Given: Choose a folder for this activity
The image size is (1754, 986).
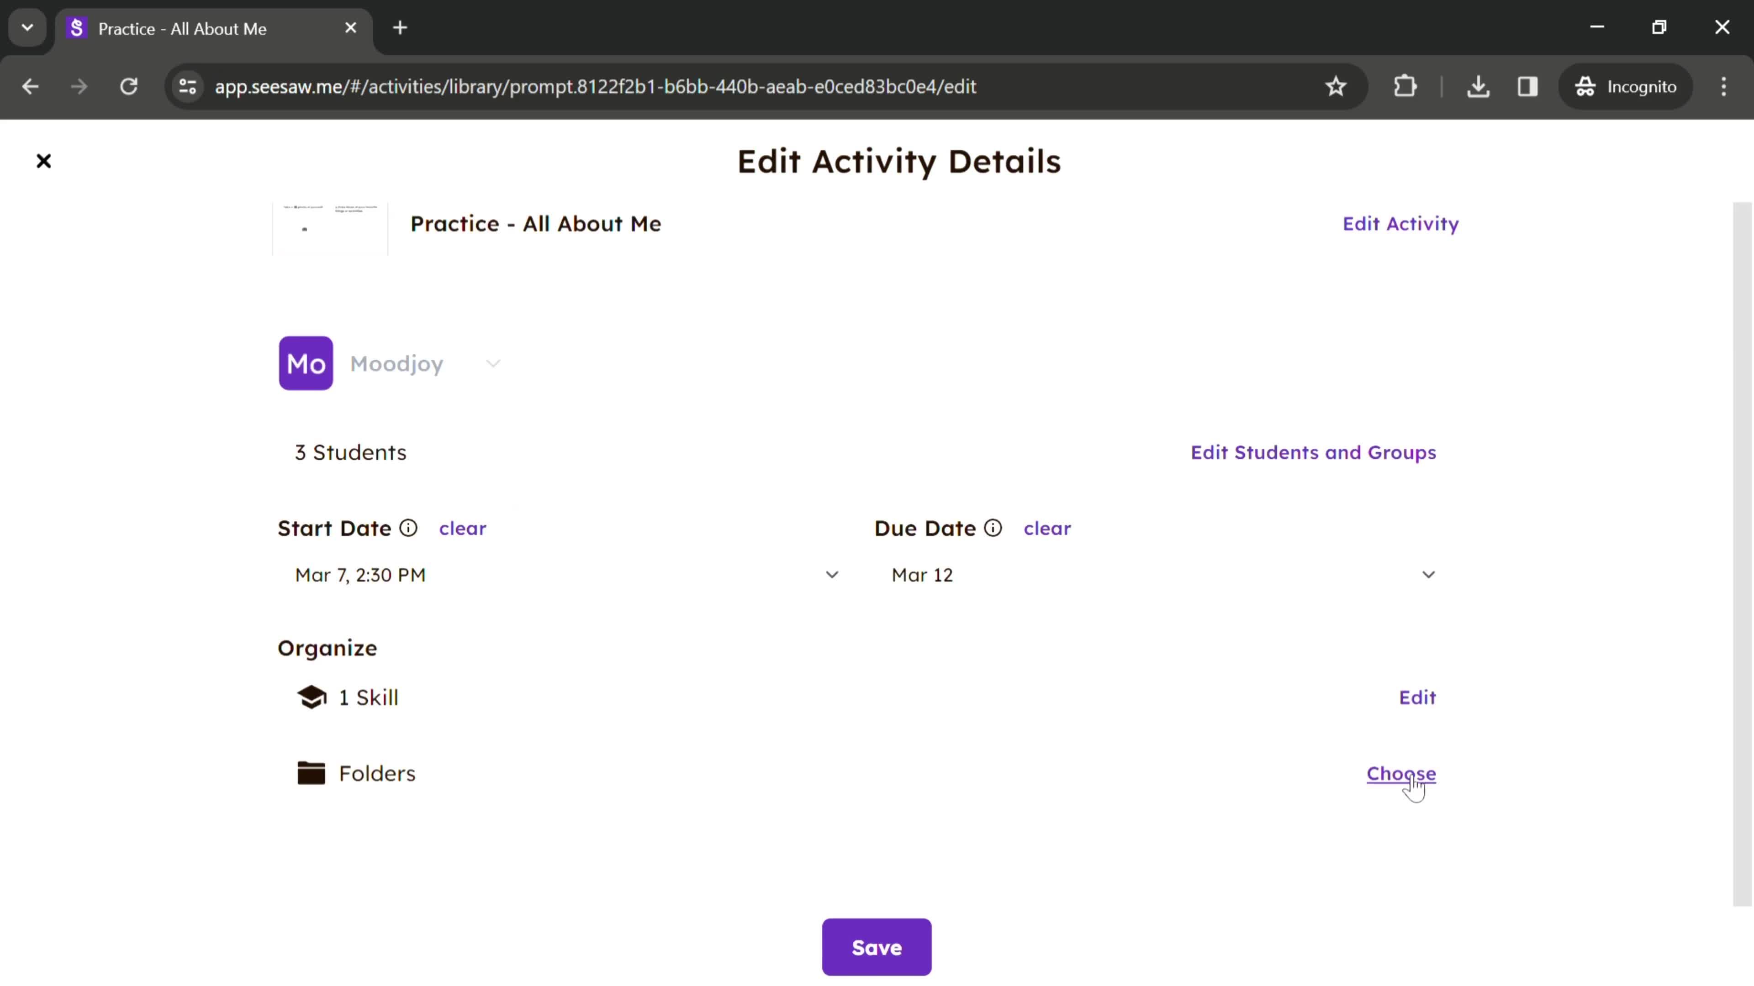Looking at the screenshot, I should (x=1401, y=773).
